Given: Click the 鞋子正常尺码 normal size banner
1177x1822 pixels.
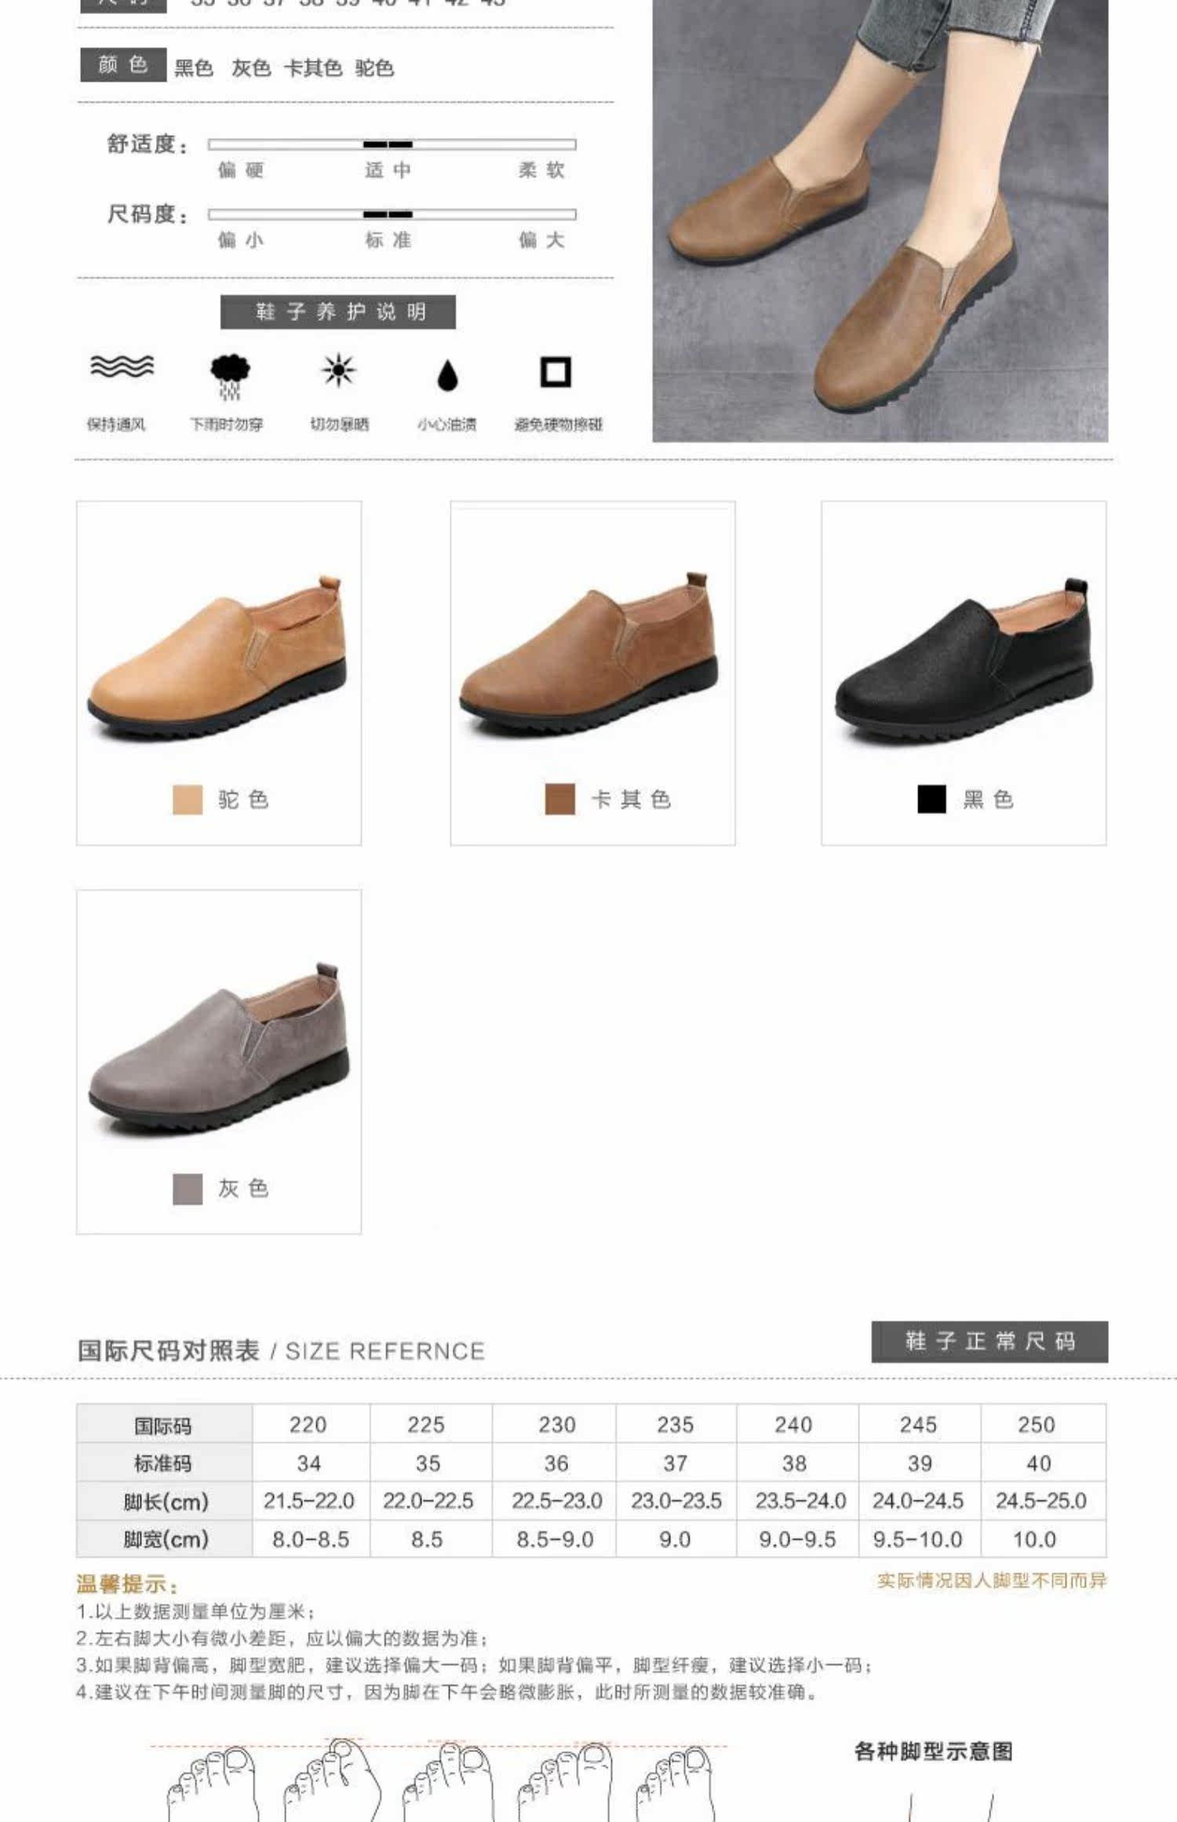Looking at the screenshot, I should tap(989, 1341).
